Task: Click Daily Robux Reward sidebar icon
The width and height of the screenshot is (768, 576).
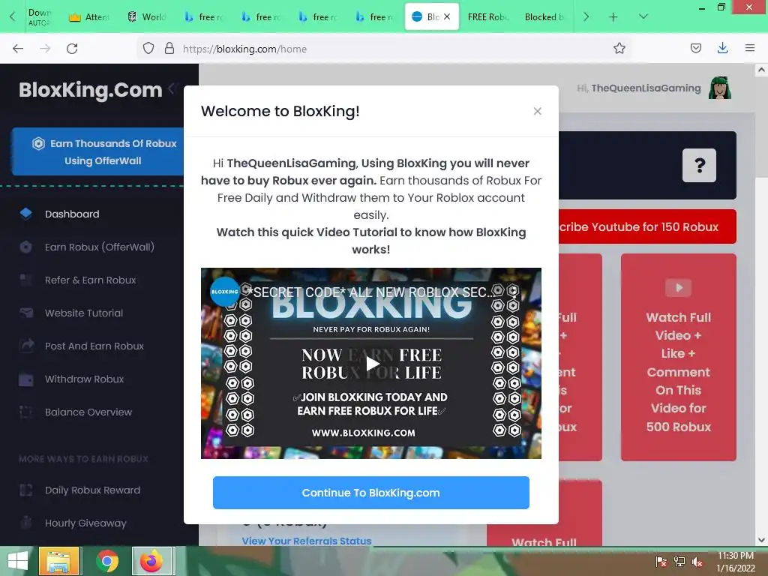Action: tap(26, 490)
